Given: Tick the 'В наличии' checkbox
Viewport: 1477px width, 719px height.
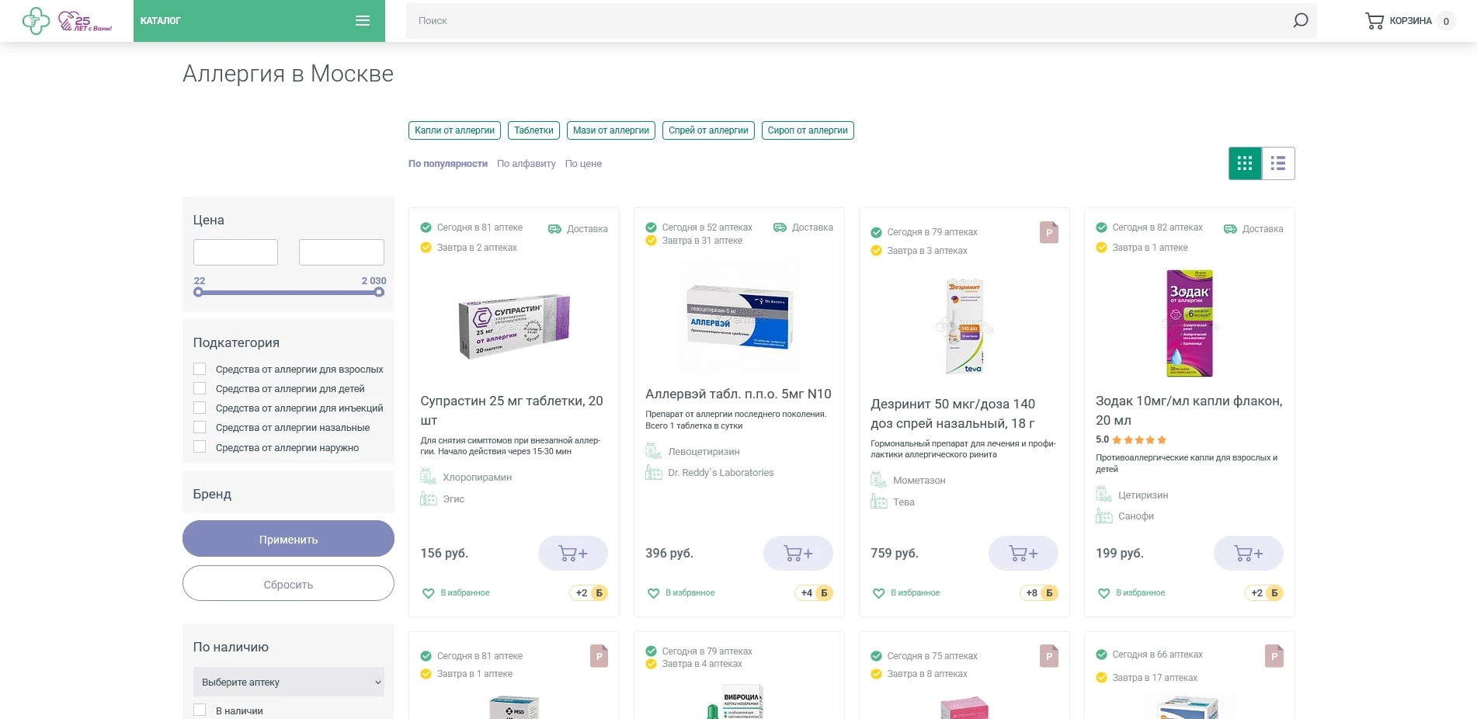Looking at the screenshot, I should pyautogui.click(x=200, y=710).
